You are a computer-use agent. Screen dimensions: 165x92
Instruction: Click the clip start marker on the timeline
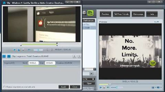[21, 45]
